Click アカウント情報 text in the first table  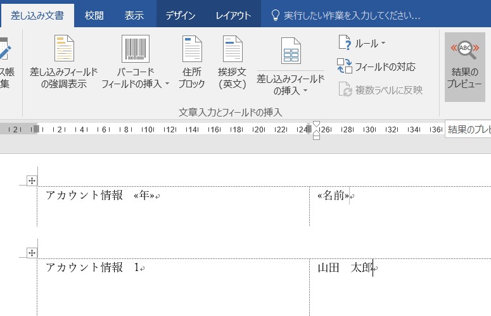pyautogui.click(x=84, y=196)
